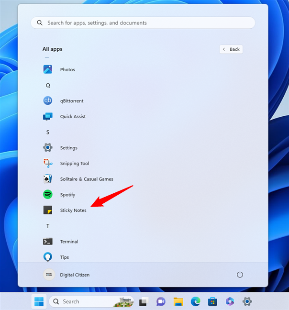Select the Spotify label
This screenshot has height=310, width=289.
click(67, 195)
